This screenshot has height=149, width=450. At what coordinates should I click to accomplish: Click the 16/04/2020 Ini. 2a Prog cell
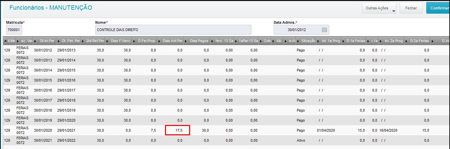[388, 130]
